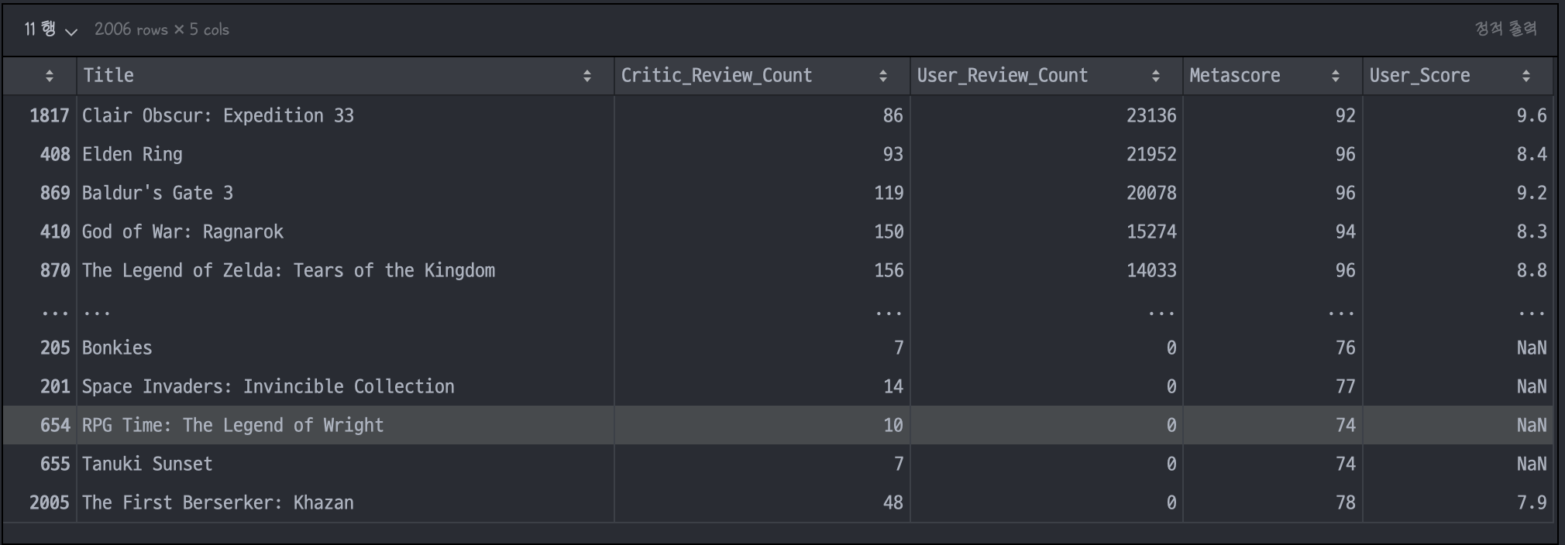Open the 11 rows per page dropdown
Viewport: 1565px width, 545px height.
(50, 29)
